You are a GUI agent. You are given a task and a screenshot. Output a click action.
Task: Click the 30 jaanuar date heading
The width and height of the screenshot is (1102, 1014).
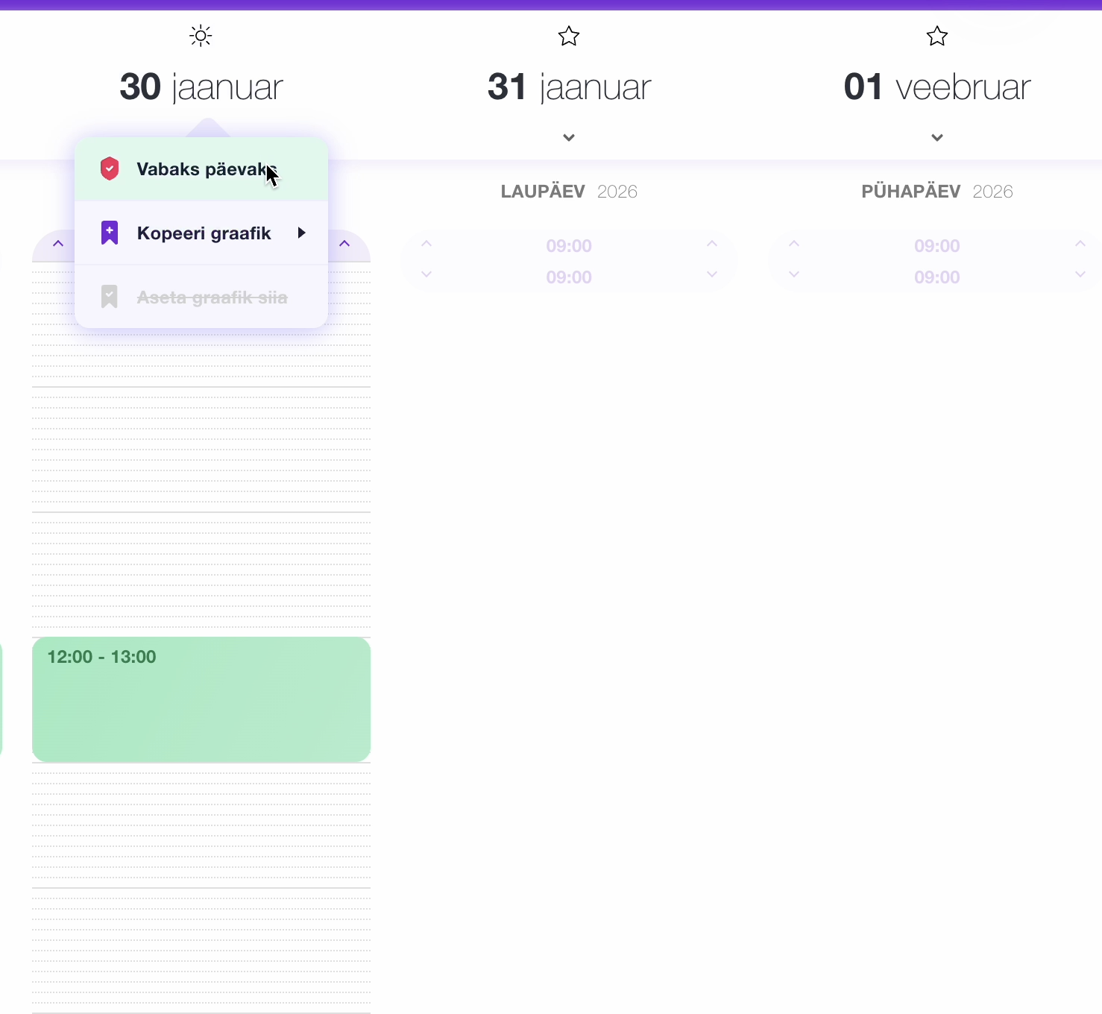tap(201, 87)
